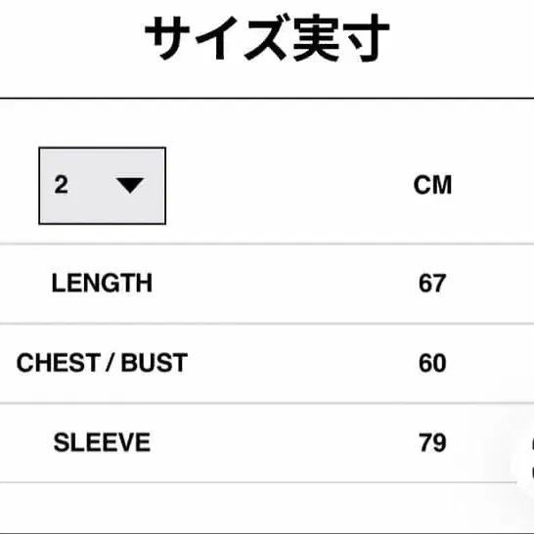Click the digit 7 of sleeve value
Viewport: 534px width, 534px height.
coord(425,442)
